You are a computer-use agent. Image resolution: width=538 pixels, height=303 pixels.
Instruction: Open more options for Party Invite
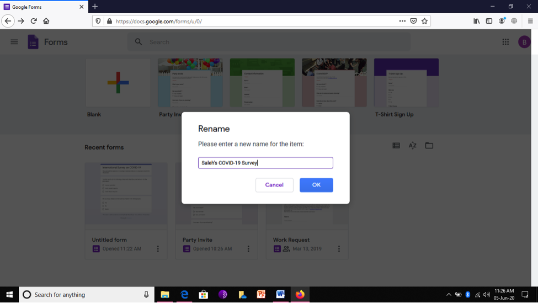248,249
